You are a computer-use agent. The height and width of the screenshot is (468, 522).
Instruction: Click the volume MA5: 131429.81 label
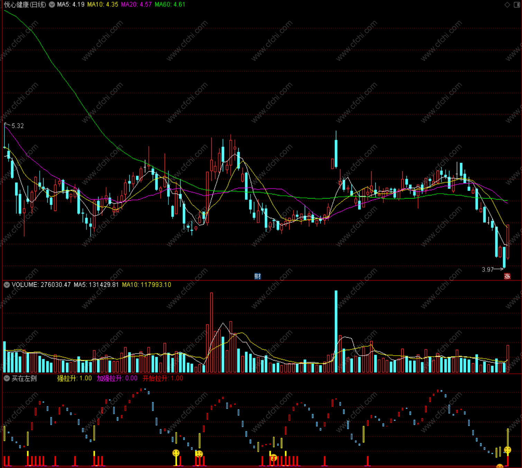tap(96, 285)
